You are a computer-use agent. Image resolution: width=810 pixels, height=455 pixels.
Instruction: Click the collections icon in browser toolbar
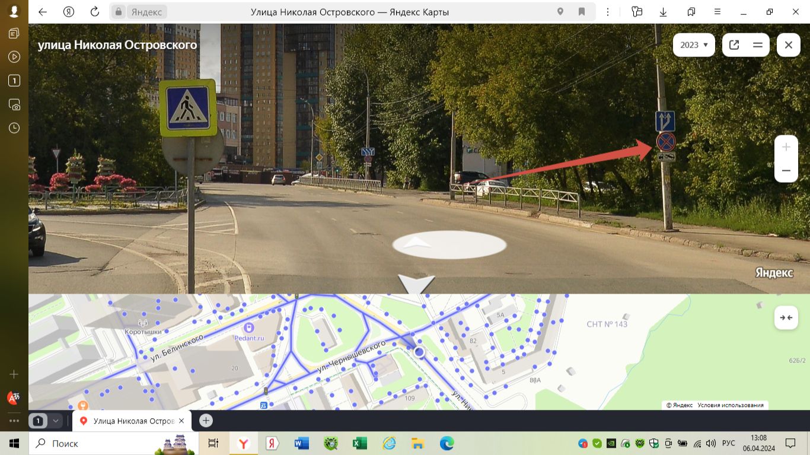click(691, 12)
